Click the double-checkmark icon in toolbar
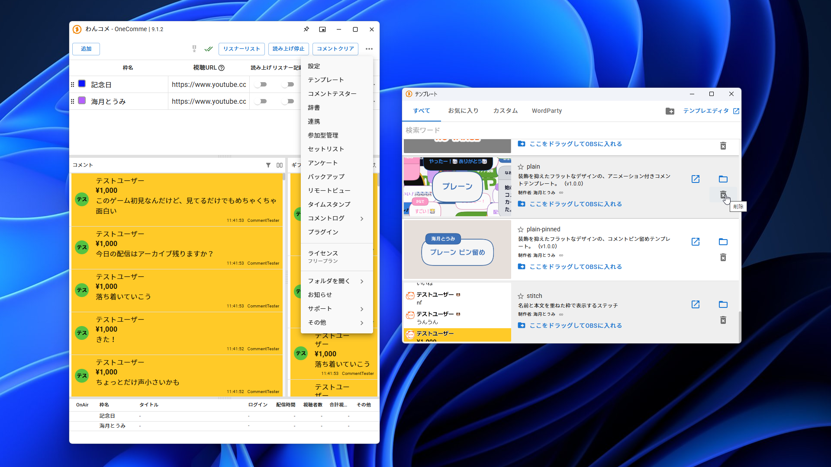831x467 pixels. tap(209, 49)
